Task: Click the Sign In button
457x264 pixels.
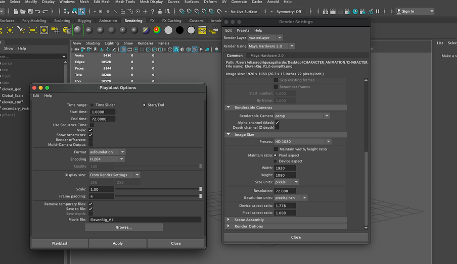Action: point(415,11)
